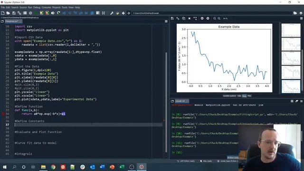Open the Edit menu
This screenshot has width=304, height=171.
click(x=8, y=8)
